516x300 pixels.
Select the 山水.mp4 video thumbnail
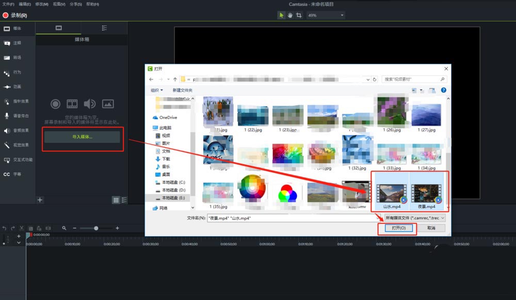[392, 194]
